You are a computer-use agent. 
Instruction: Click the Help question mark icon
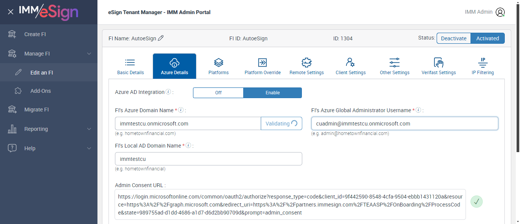tap(12, 148)
